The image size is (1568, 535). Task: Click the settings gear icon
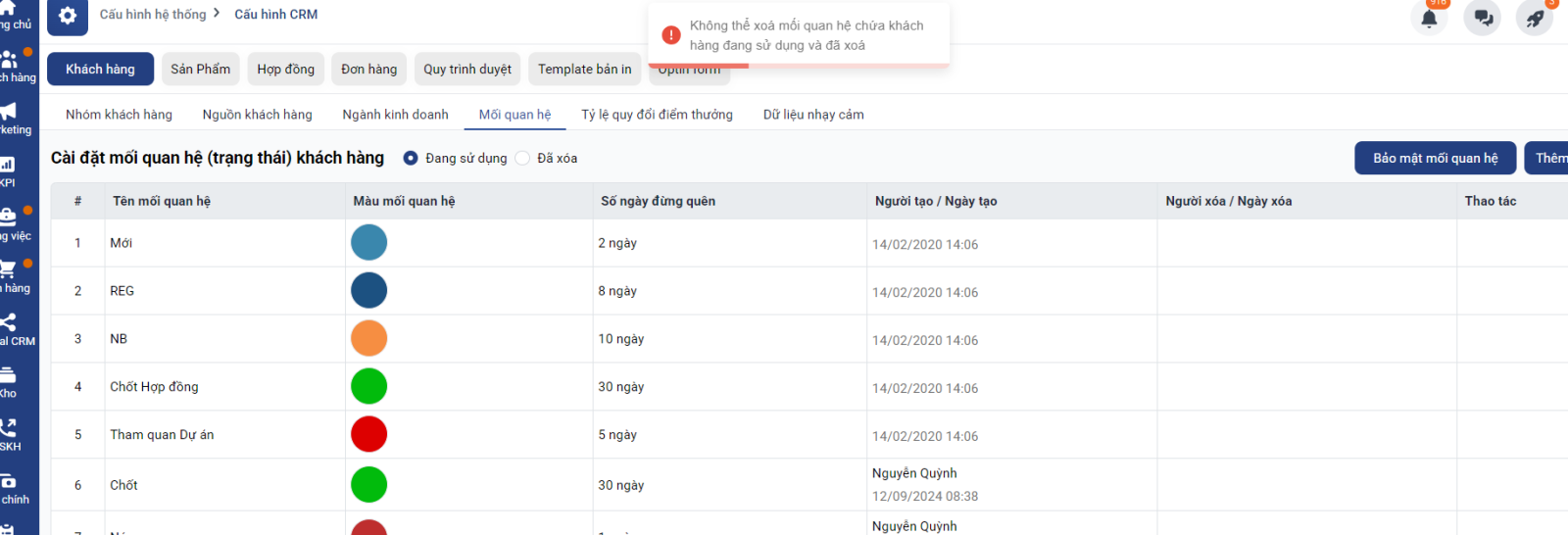click(x=67, y=16)
